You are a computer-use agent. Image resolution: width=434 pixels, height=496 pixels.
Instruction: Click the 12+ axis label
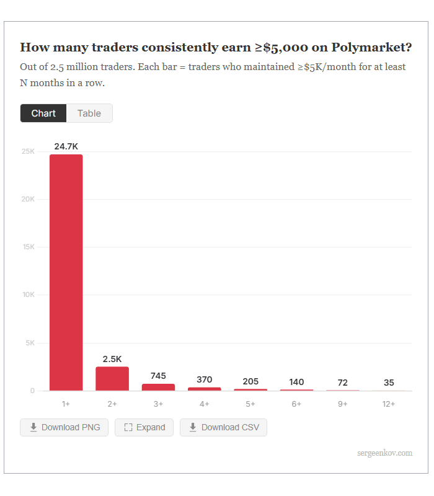pos(389,404)
